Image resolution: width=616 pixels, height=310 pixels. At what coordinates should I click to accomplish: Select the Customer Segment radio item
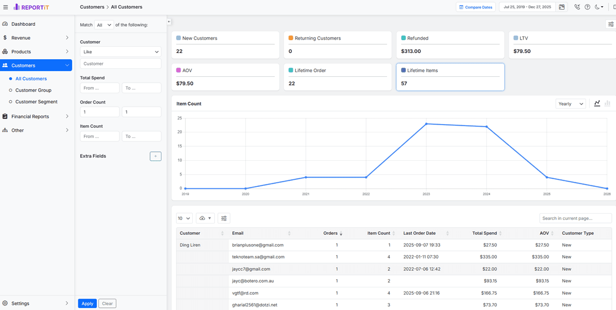pos(36,102)
